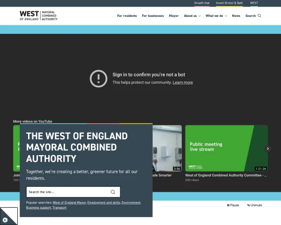281x225 pixels.
Task: Open West of England Mayor popular search
Action: point(69,202)
